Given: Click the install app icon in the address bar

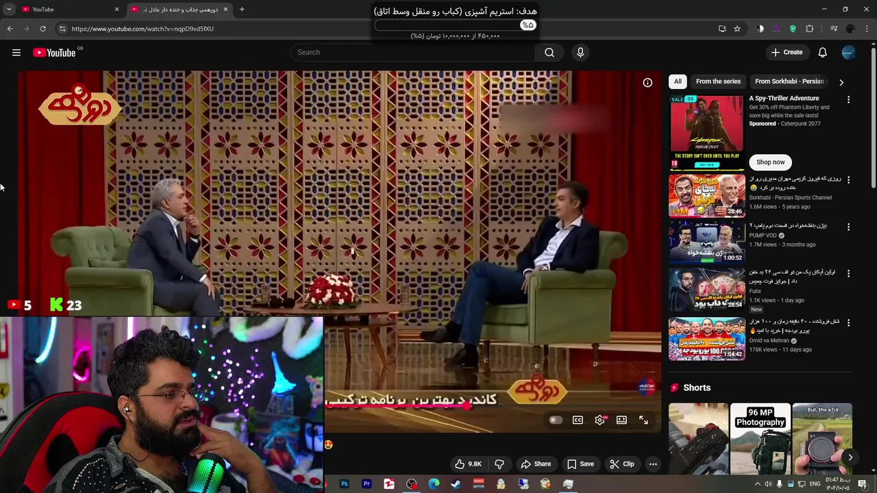Looking at the screenshot, I should pyautogui.click(x=722, y=29).
